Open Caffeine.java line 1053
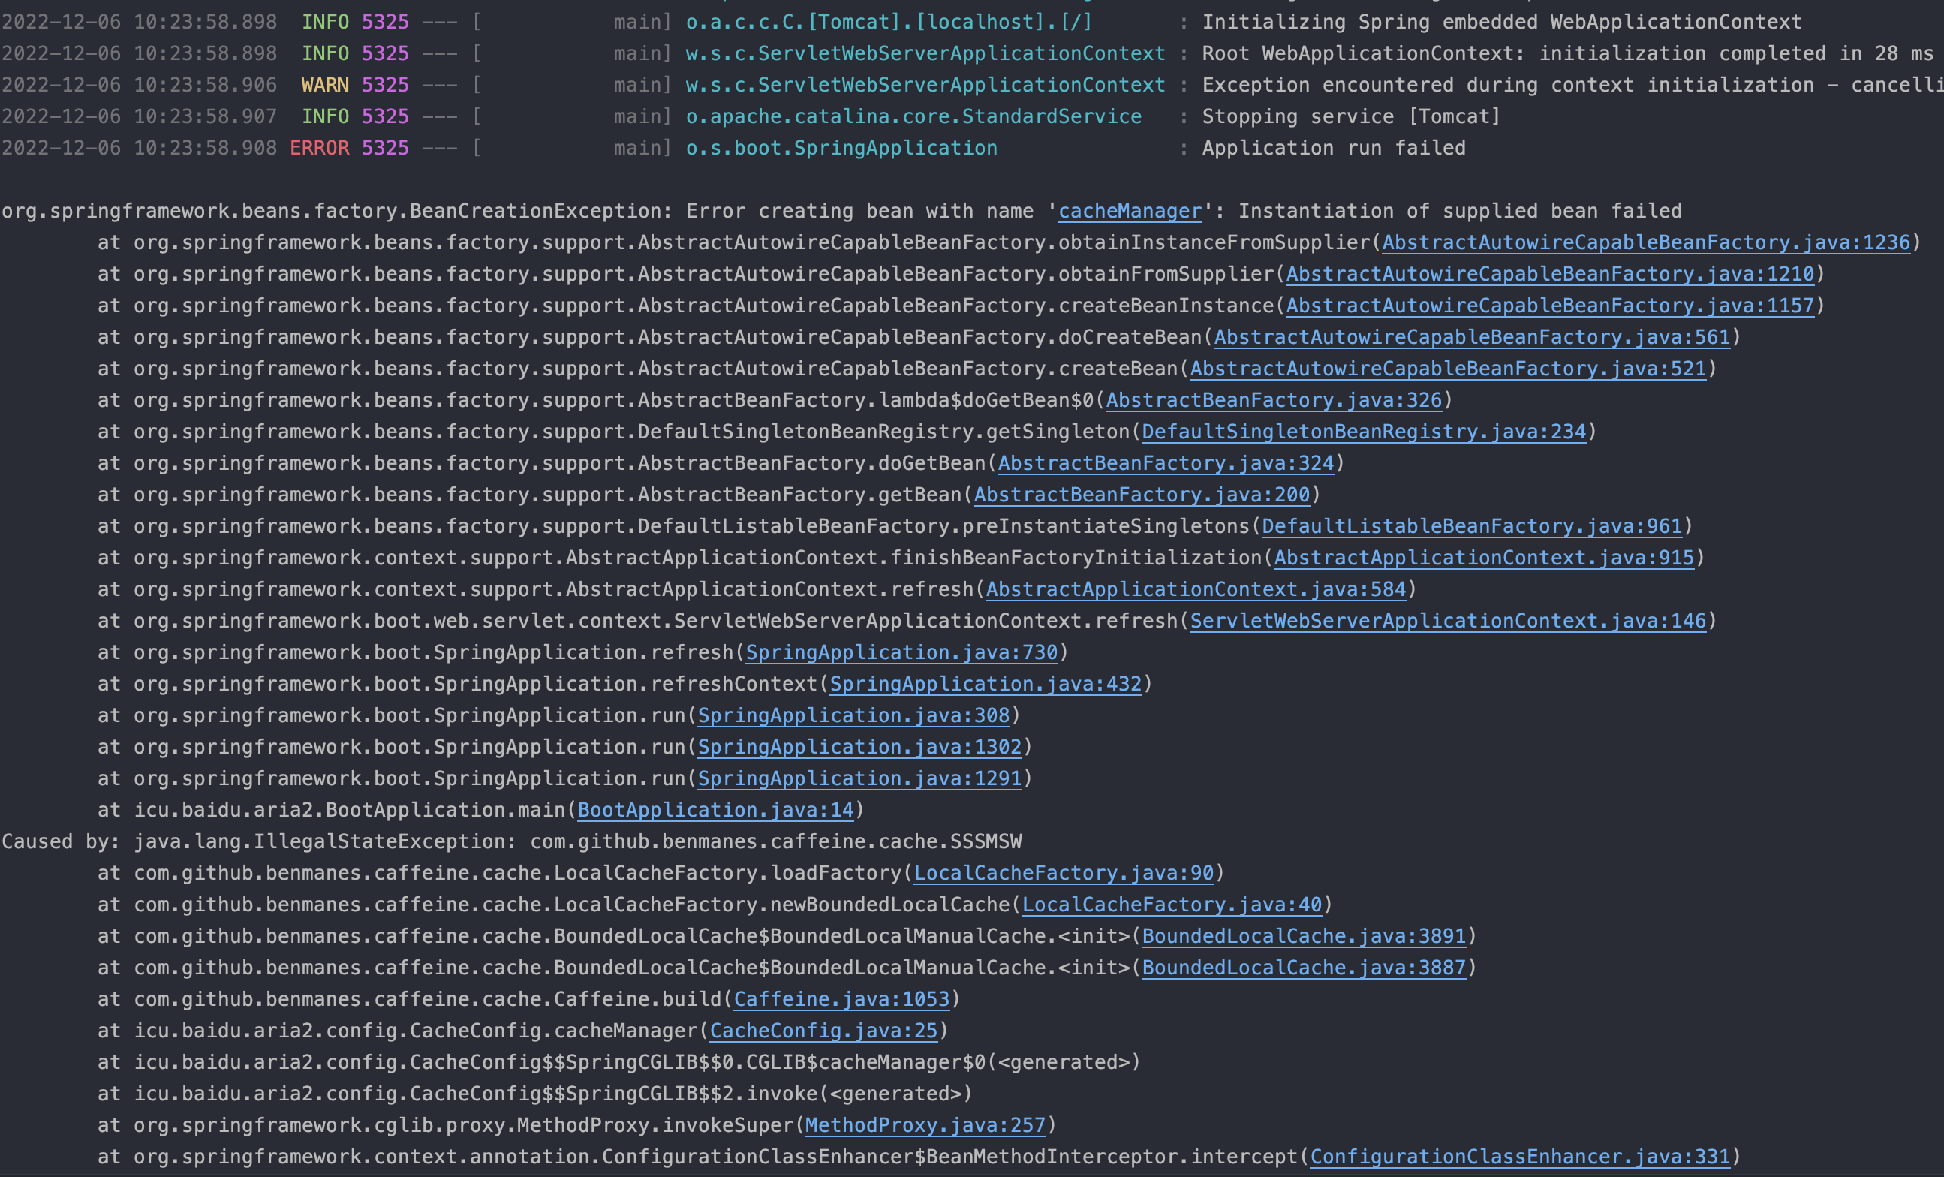 tap(840, 998)
